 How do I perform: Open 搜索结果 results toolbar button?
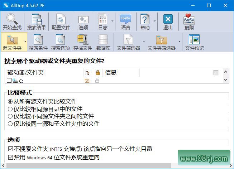37,22
